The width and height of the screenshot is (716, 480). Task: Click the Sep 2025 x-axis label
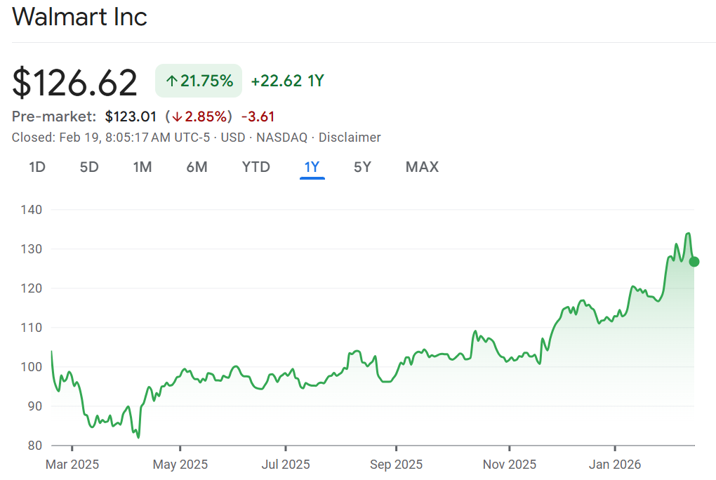click(397, 465)
